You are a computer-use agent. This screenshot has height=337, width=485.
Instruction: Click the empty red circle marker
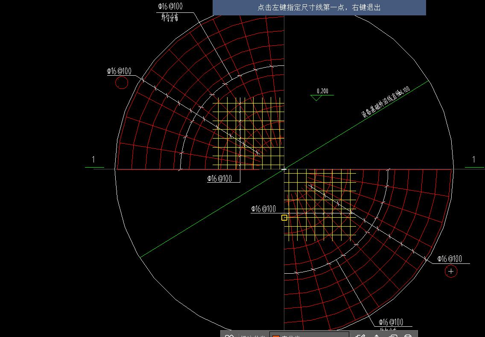point(122,83)
